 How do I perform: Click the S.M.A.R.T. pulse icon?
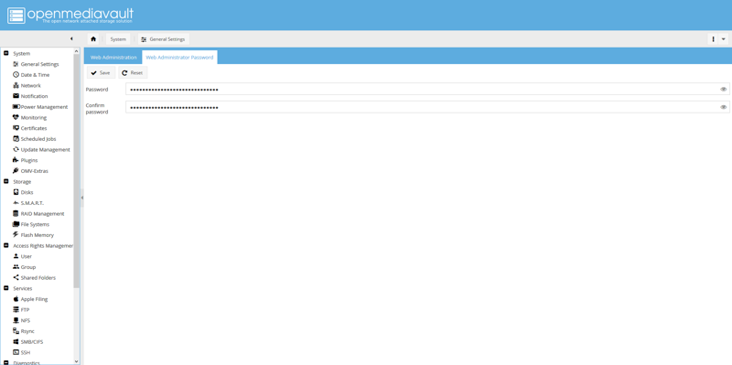pyautogui.click(x=16, y=203)
